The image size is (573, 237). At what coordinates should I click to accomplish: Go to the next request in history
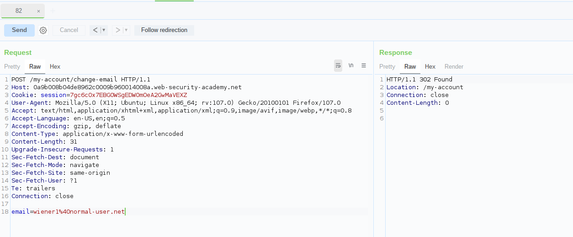118,30
